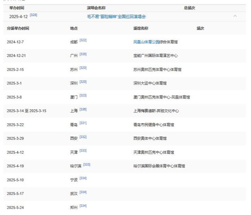The image size is (251, 215).
Task: Click reference [334] beside 郑州
Action: tap(83, 206)
